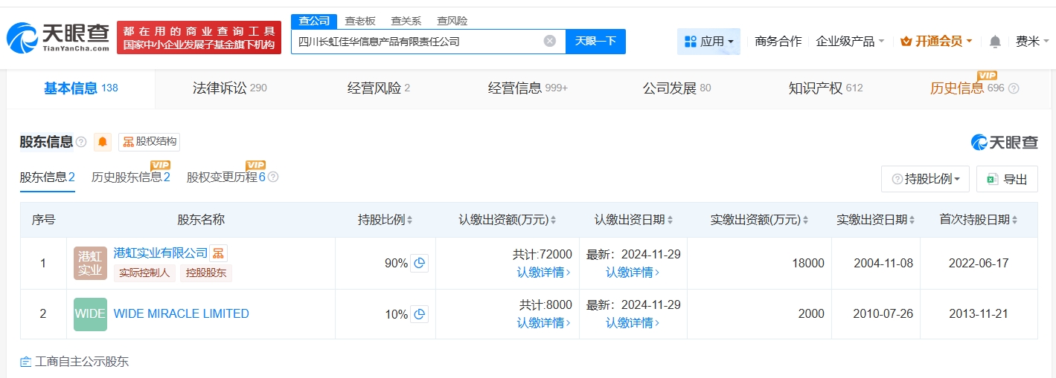Click pie chart icon next to 90%

[x=420, y=263]
